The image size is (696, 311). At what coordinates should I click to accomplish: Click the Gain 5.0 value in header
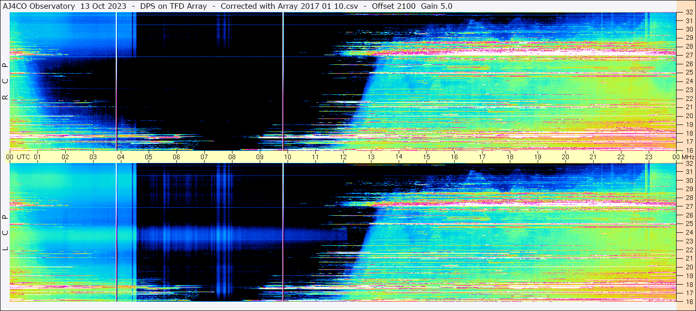coord(438,6)
